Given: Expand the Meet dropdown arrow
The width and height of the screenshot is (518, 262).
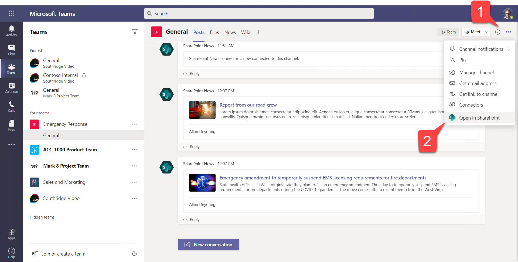Looking at the screenshot, I should 487,32.
